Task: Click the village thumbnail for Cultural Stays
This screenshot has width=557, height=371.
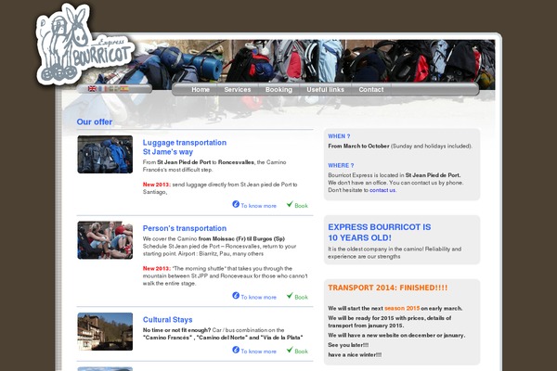Action: pos(105,332)
